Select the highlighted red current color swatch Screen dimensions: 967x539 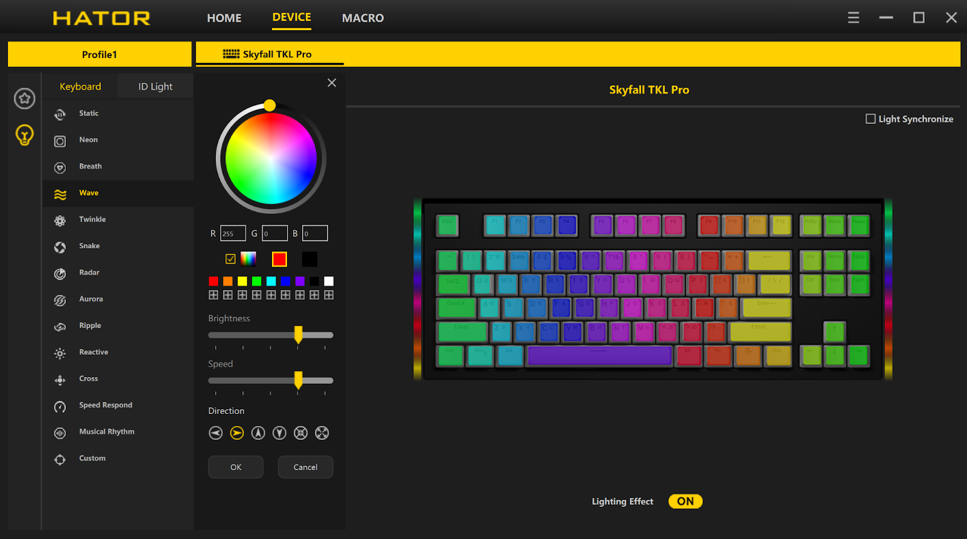[x=279, y=259]
